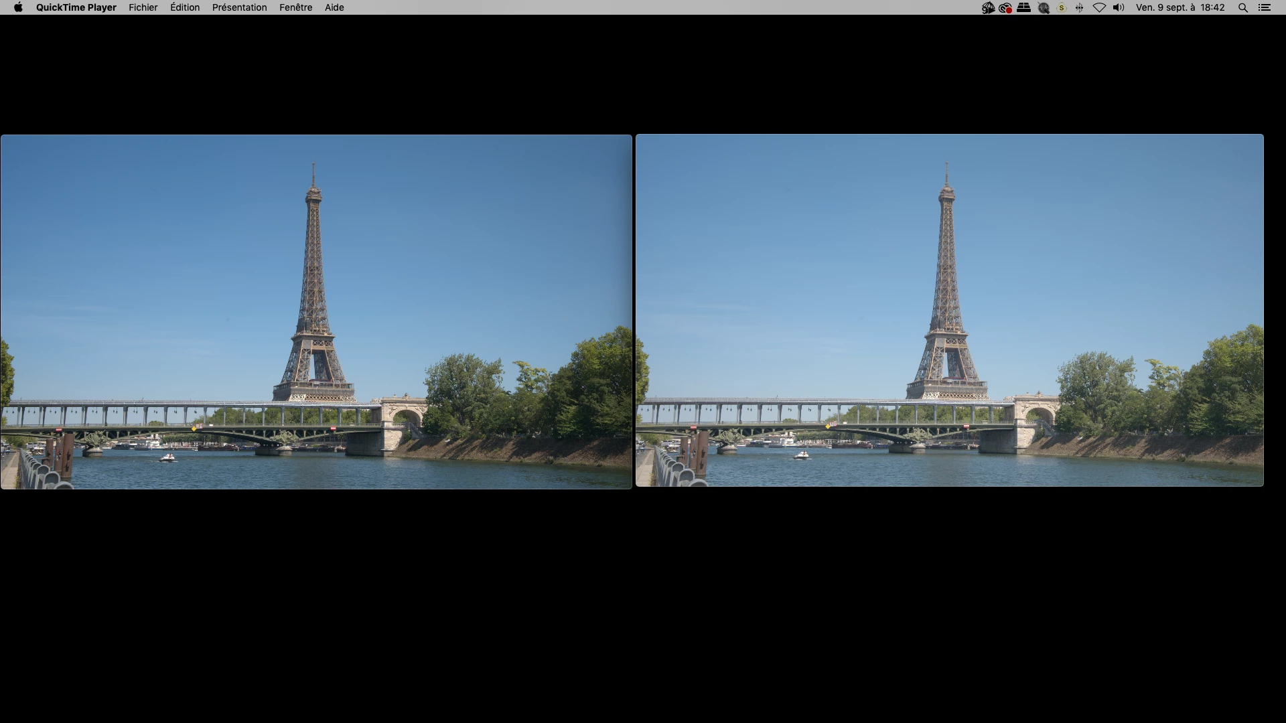Open the Édition menu
Viewport: 1286px width, 723px height.
[x=185, y=7]
